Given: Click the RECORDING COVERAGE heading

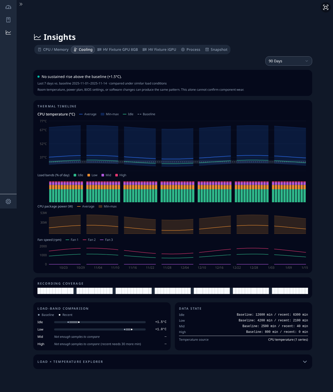Looking at the screenshot, I should 61,284.
